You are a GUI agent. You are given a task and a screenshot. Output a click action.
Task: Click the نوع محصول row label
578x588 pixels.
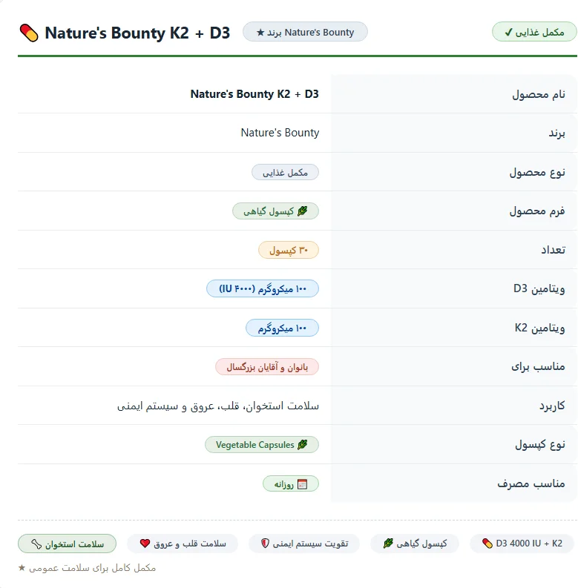pos(537,173)
